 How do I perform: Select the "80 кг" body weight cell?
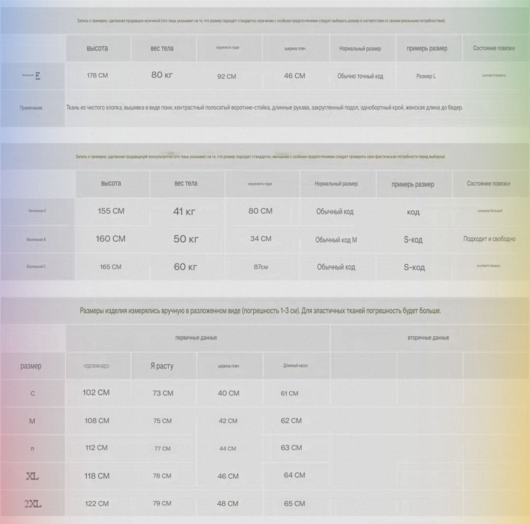coord(162,75)
